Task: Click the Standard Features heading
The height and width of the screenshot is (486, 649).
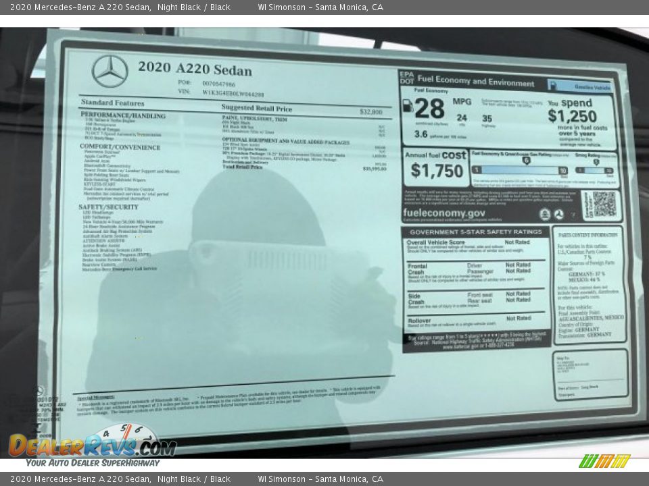Action: (x=112, y=103)
